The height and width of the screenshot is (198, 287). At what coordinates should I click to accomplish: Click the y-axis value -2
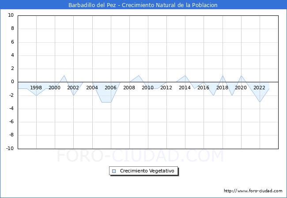11,95
